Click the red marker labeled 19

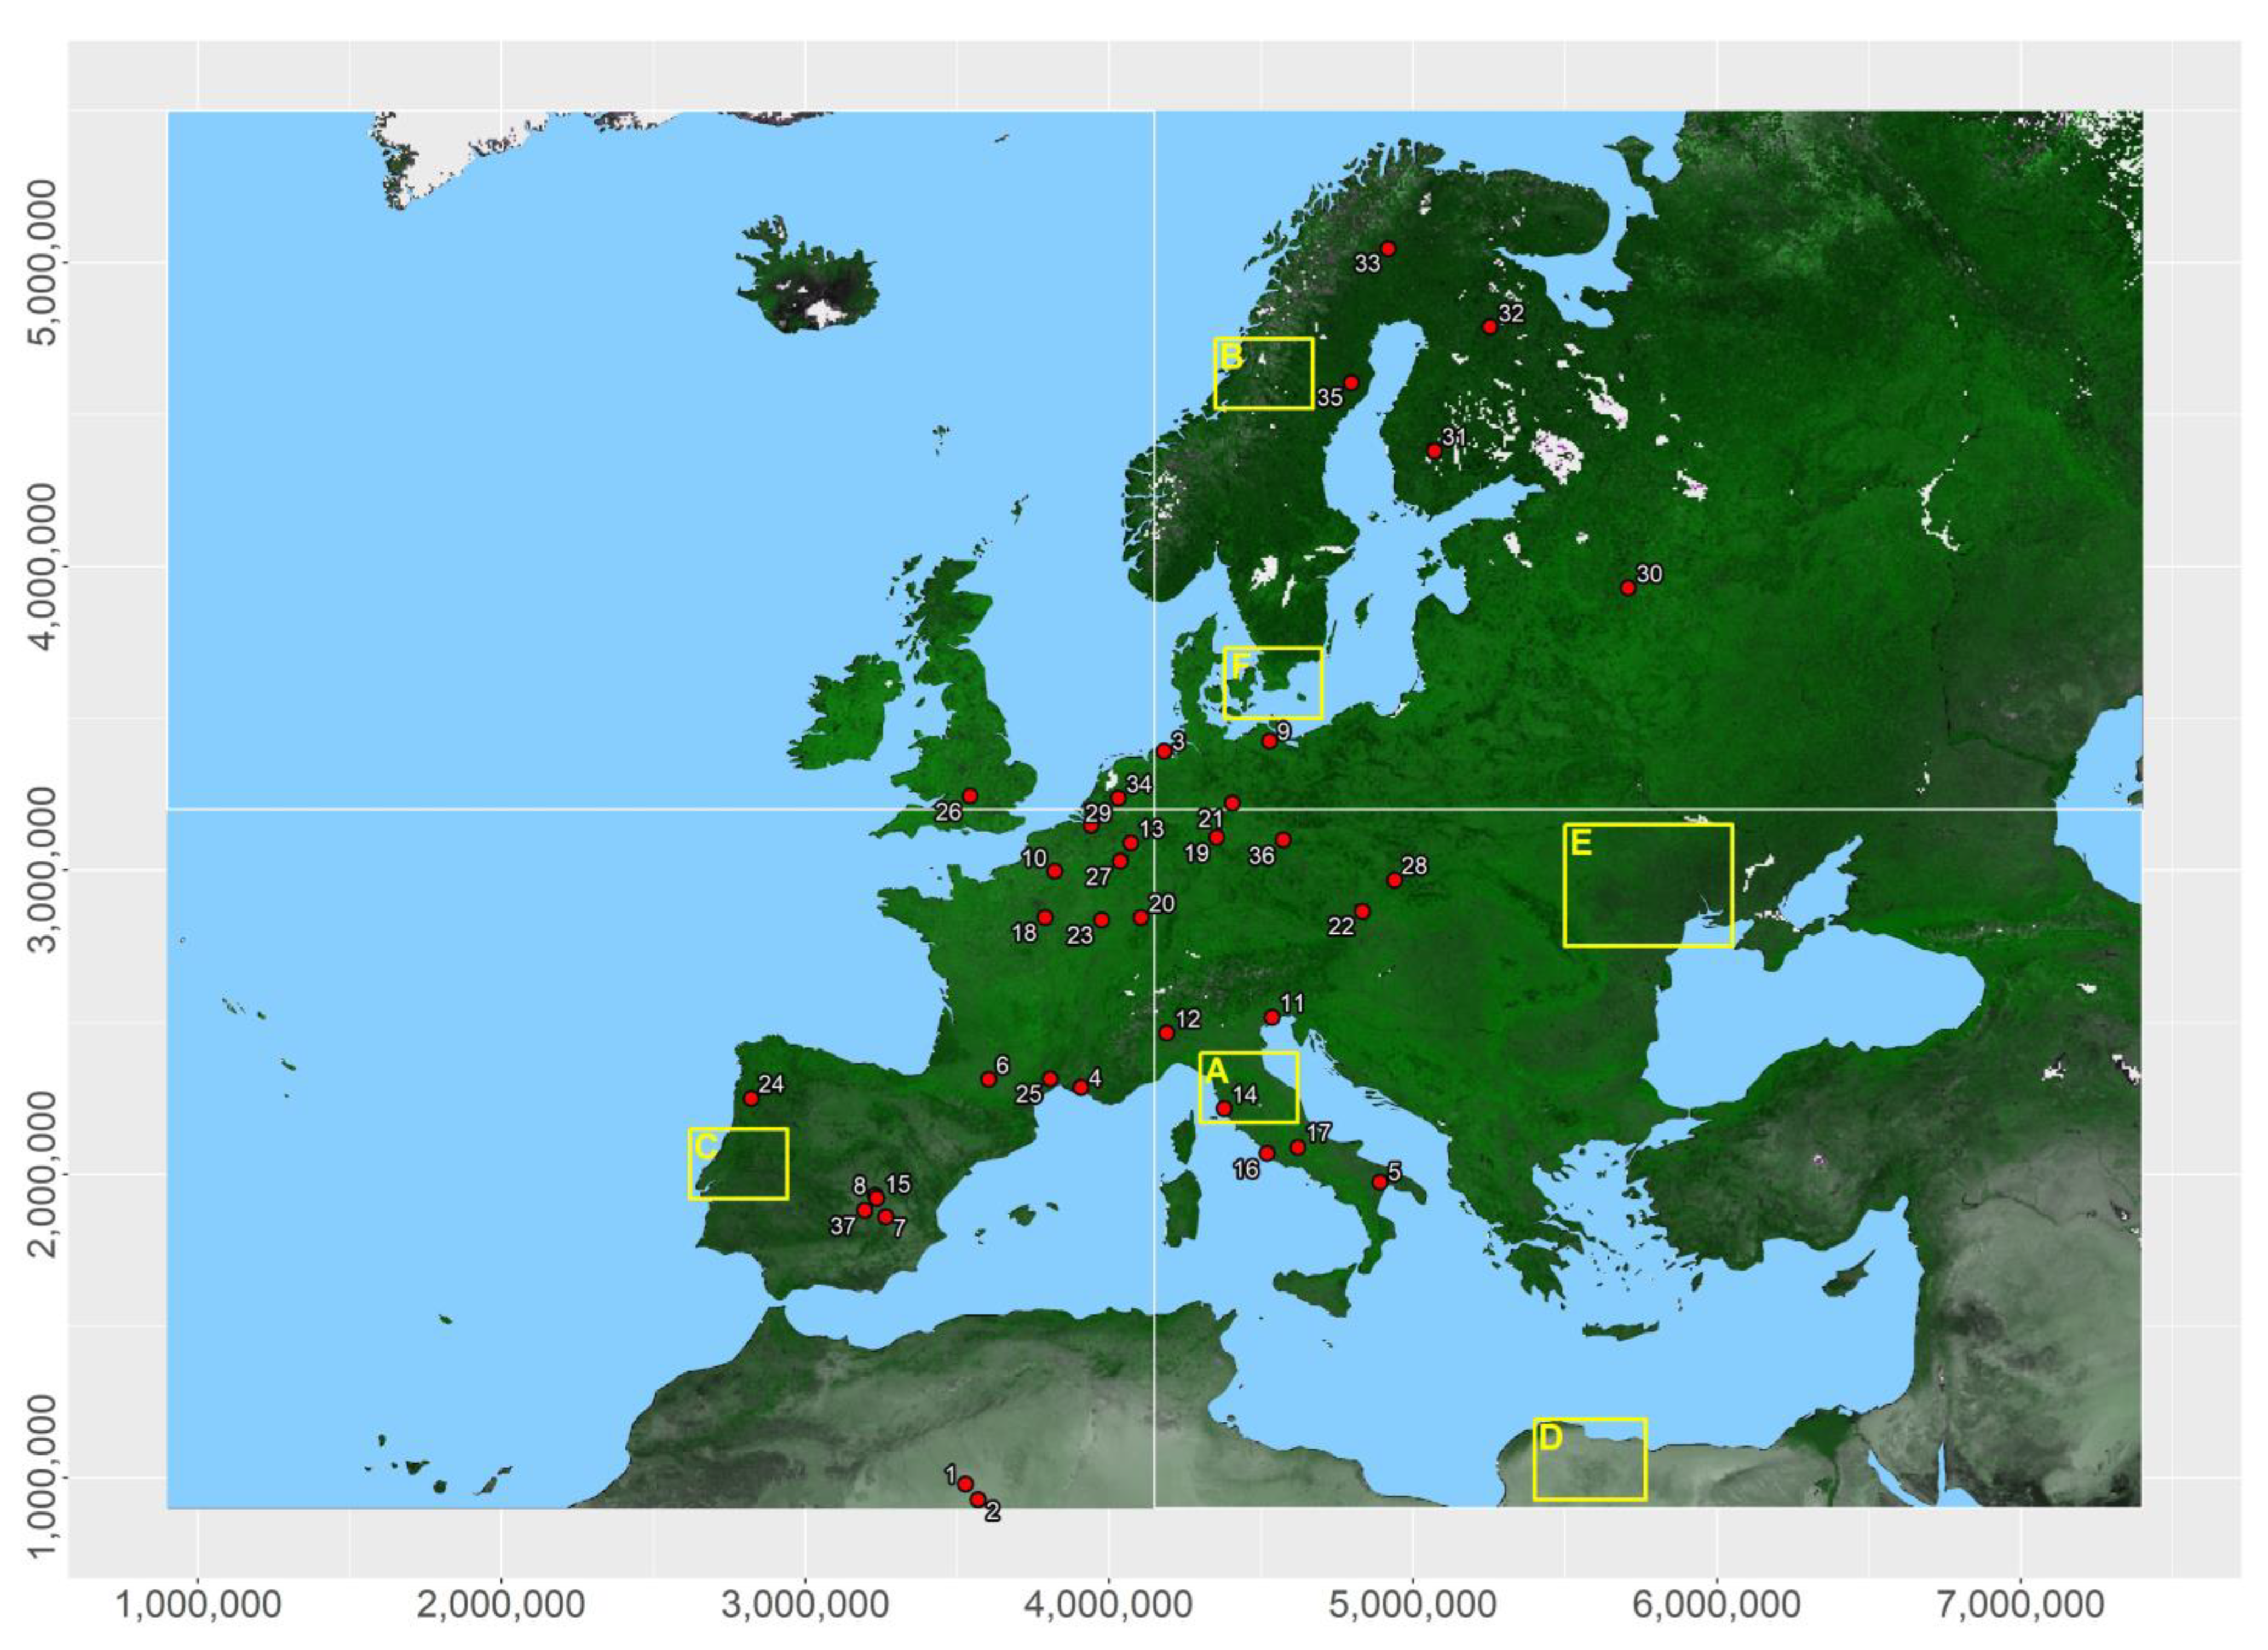click(1216, 838)
